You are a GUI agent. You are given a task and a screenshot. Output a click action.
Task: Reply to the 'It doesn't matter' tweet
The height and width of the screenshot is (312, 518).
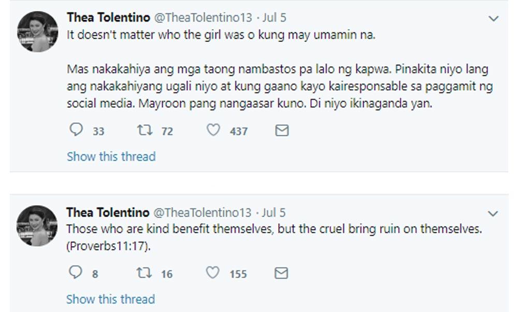click(x=76, y=131)
